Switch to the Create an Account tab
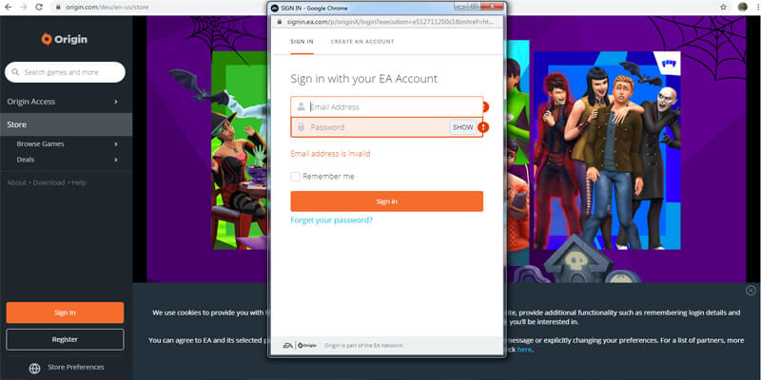The height and width of the screenshot is (380, 761). (x=362, y=42)
